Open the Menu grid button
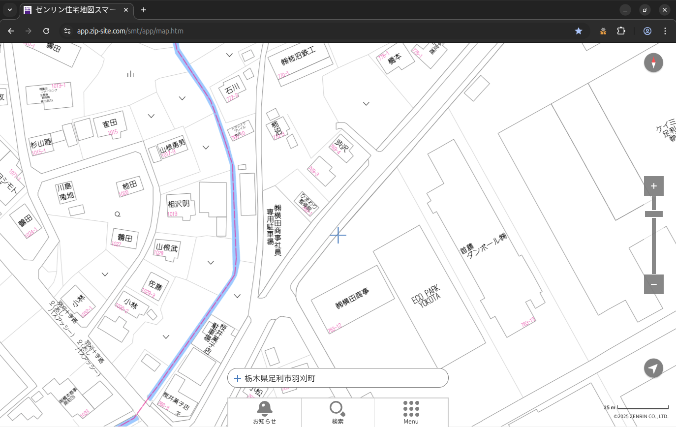Viewport: 676px width, 427px height. 411,412
